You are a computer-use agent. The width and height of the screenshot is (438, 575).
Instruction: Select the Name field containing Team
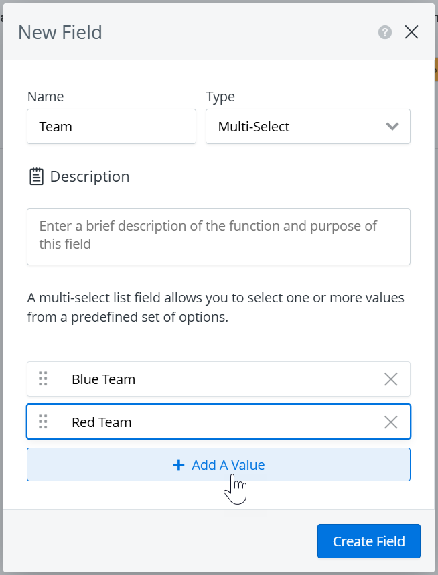tap(111, 126)
